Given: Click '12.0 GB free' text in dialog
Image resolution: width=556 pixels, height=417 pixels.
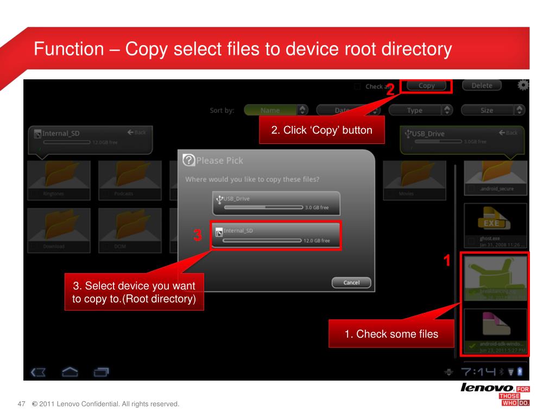Looking at the screenshot, I should tap(317, 241).
